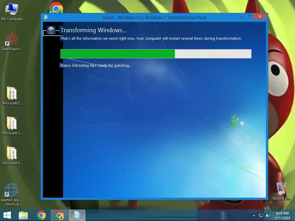Open File Explorer from the taskbar

[23, 215]
